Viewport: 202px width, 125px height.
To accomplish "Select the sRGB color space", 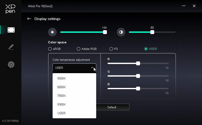I will point(50,49).
